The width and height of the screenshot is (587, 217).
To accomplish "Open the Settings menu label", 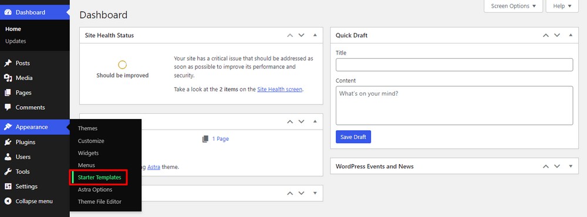I will point(26,187).
